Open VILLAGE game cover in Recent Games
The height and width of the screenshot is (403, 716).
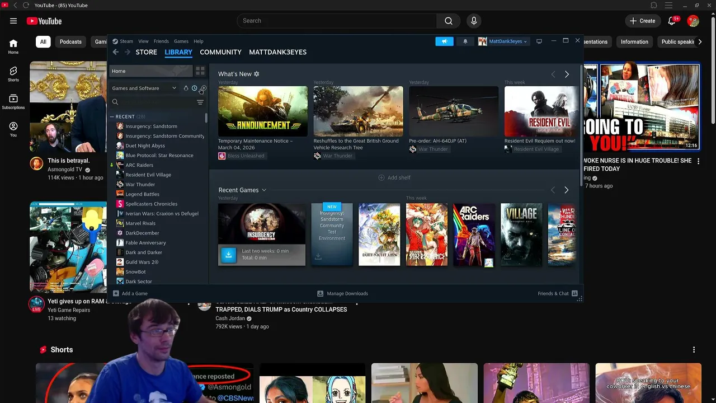pyautogui.click(x=521, y=235)
